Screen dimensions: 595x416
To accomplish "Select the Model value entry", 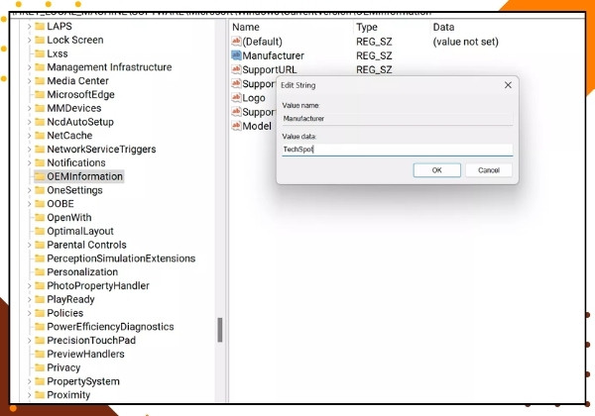I will (257, 126).
